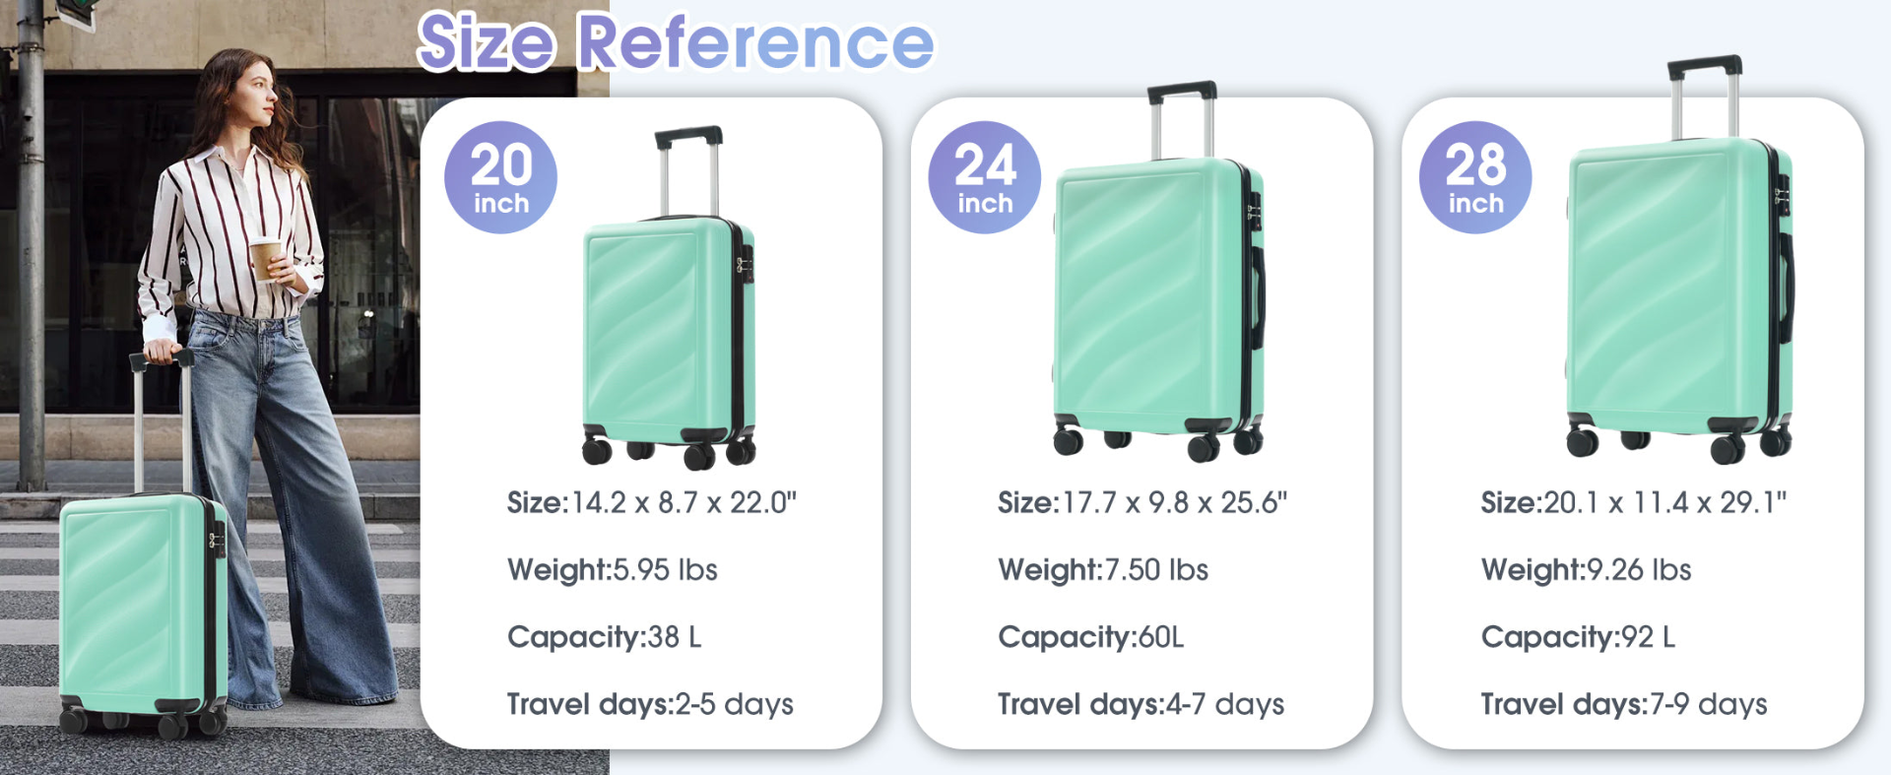Click Capacity:92 L text
The height and width of the screenshot is (775, 1891).
[x=1579, y=637]
